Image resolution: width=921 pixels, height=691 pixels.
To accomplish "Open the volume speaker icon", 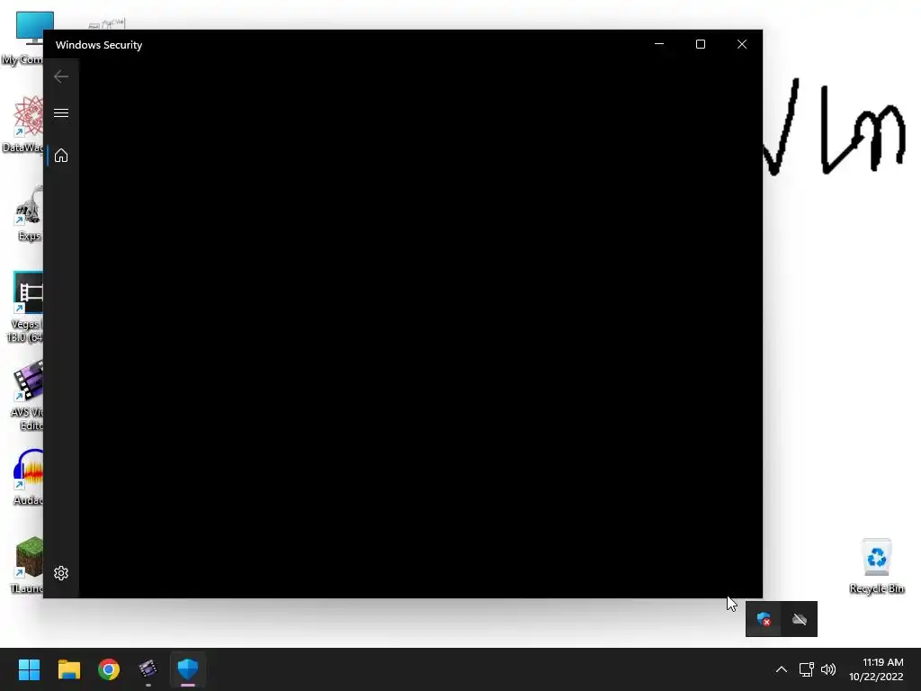I will click(828, 669).
